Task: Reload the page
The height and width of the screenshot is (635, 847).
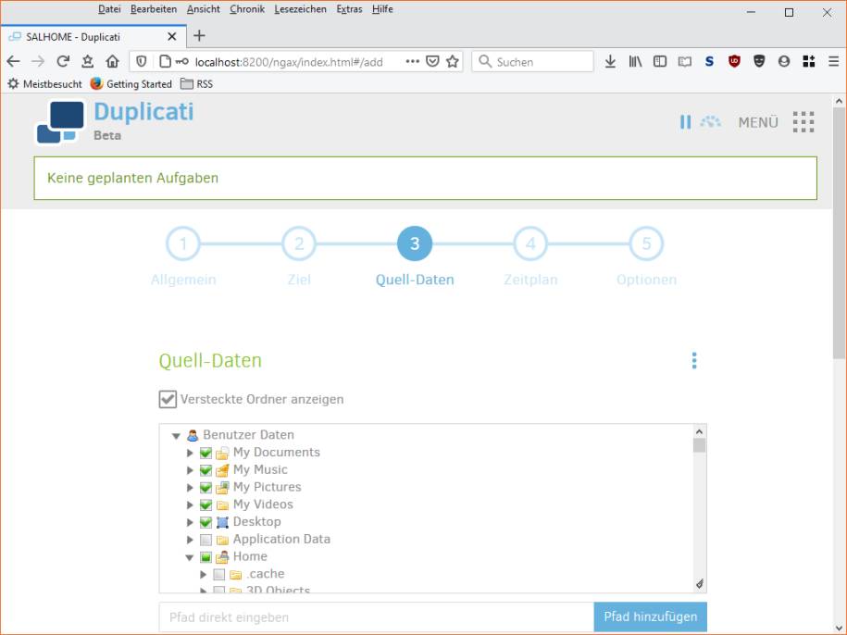Action: tap(63, 61)
